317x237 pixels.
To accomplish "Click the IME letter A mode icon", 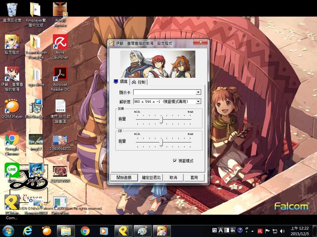I will coord(221,230).
